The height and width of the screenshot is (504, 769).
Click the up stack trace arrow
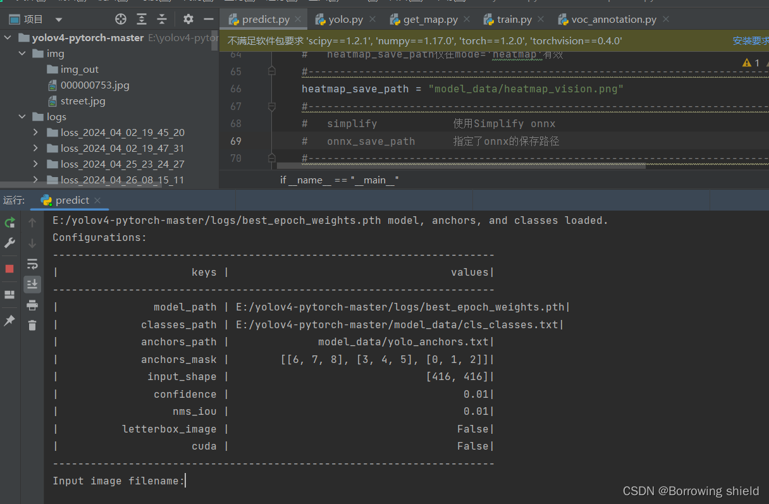32,223
